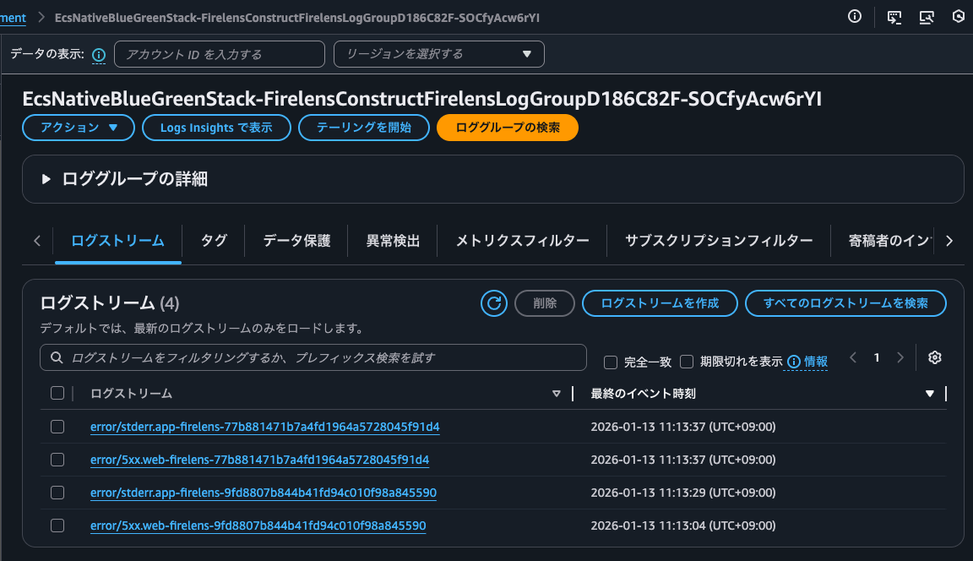Click the アカウント ID input field
Viewport: 973px width, 561px height.
220,53
